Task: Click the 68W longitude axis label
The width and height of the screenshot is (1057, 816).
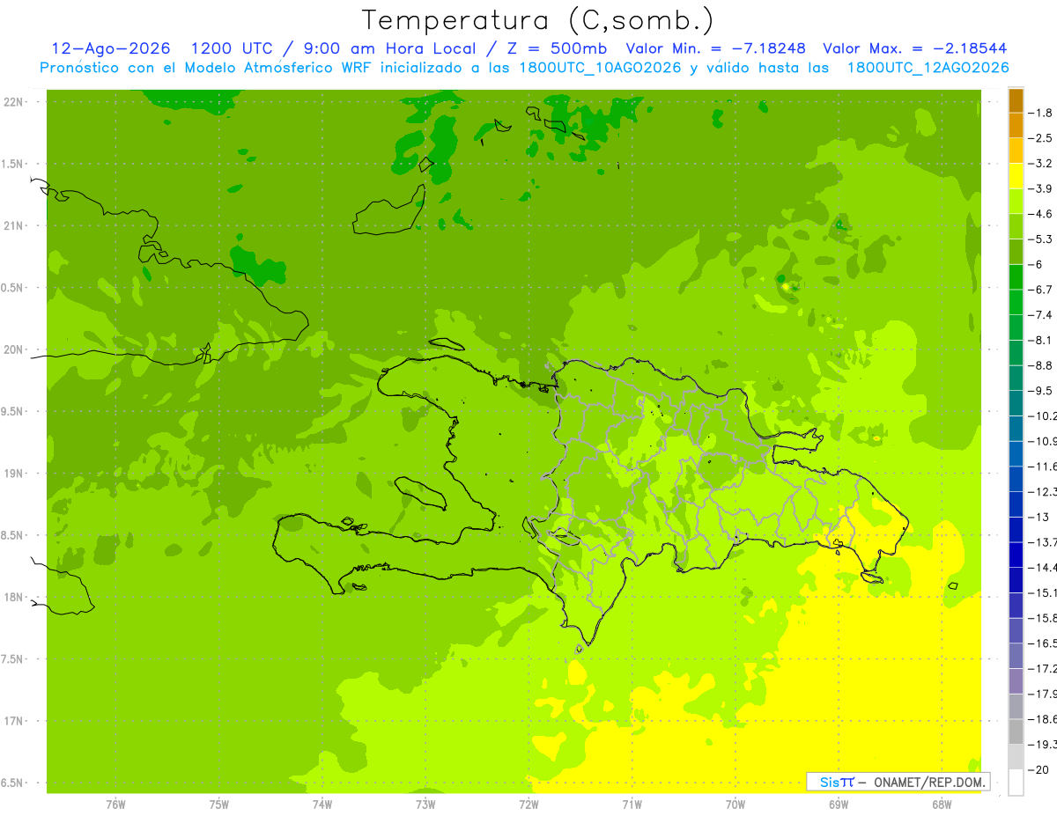Action: tap(942, 805)
